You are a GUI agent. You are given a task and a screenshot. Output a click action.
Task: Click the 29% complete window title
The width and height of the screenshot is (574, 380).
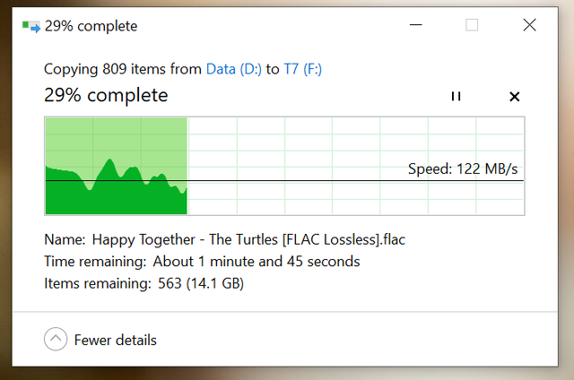(x=91, y=26)
